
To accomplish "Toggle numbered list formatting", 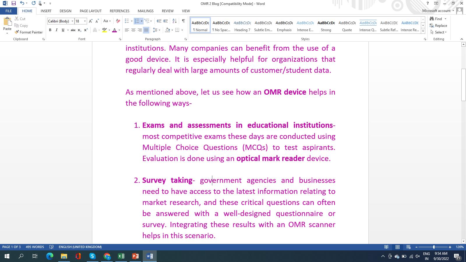I will [137, 21].
